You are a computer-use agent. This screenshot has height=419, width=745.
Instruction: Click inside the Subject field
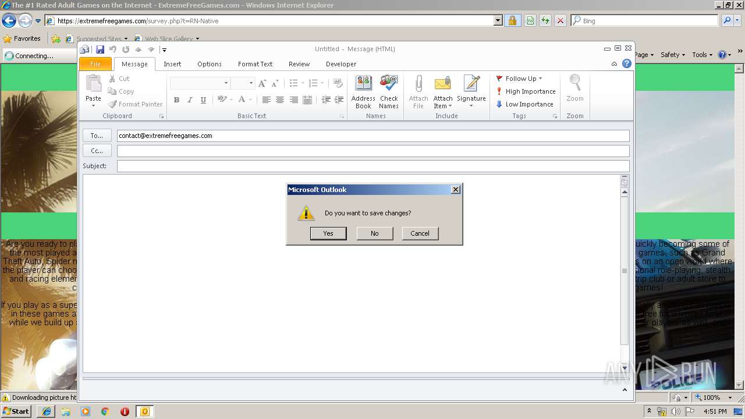tap(373, 166)
